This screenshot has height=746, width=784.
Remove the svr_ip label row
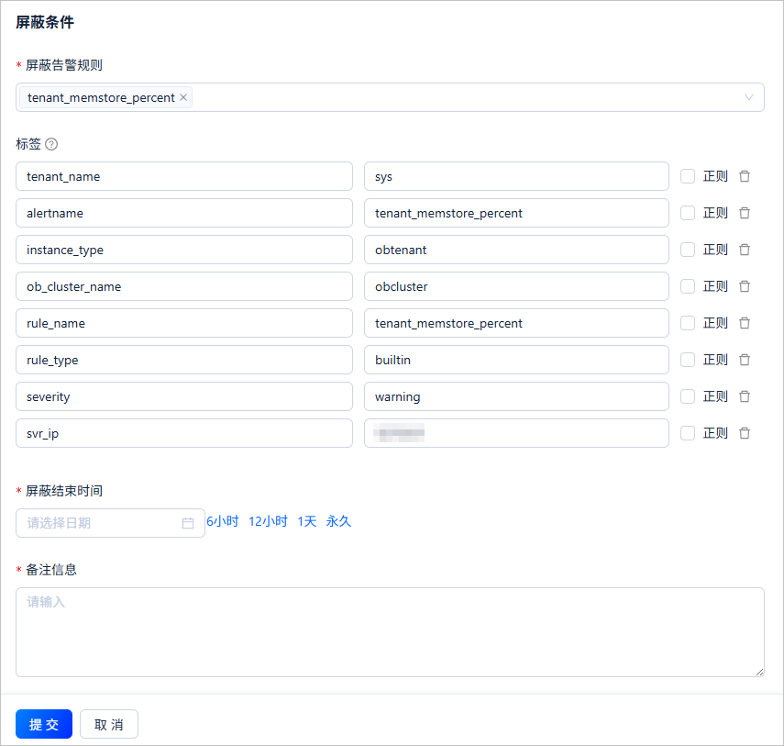coord(745,433)
